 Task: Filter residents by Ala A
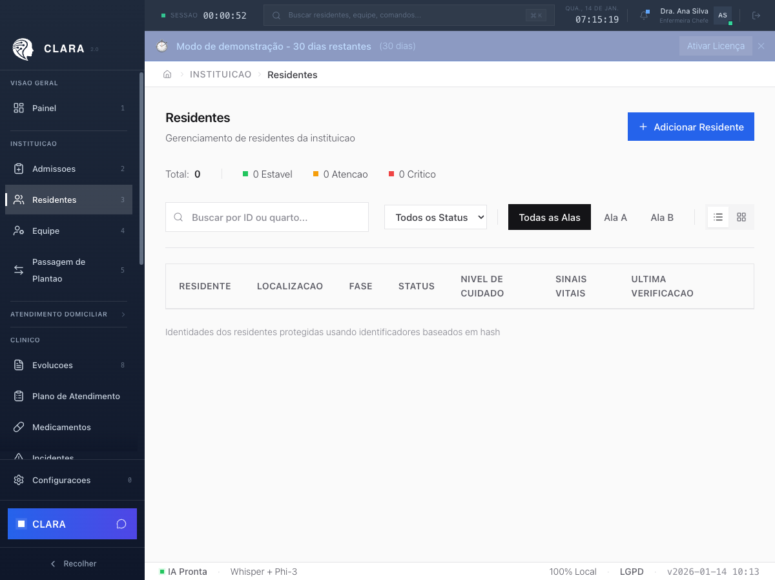click(615, 218)
